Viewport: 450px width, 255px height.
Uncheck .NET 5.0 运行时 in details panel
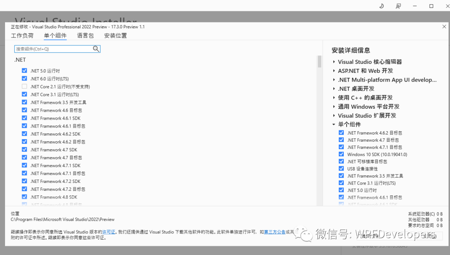click(x=341, y=190)
